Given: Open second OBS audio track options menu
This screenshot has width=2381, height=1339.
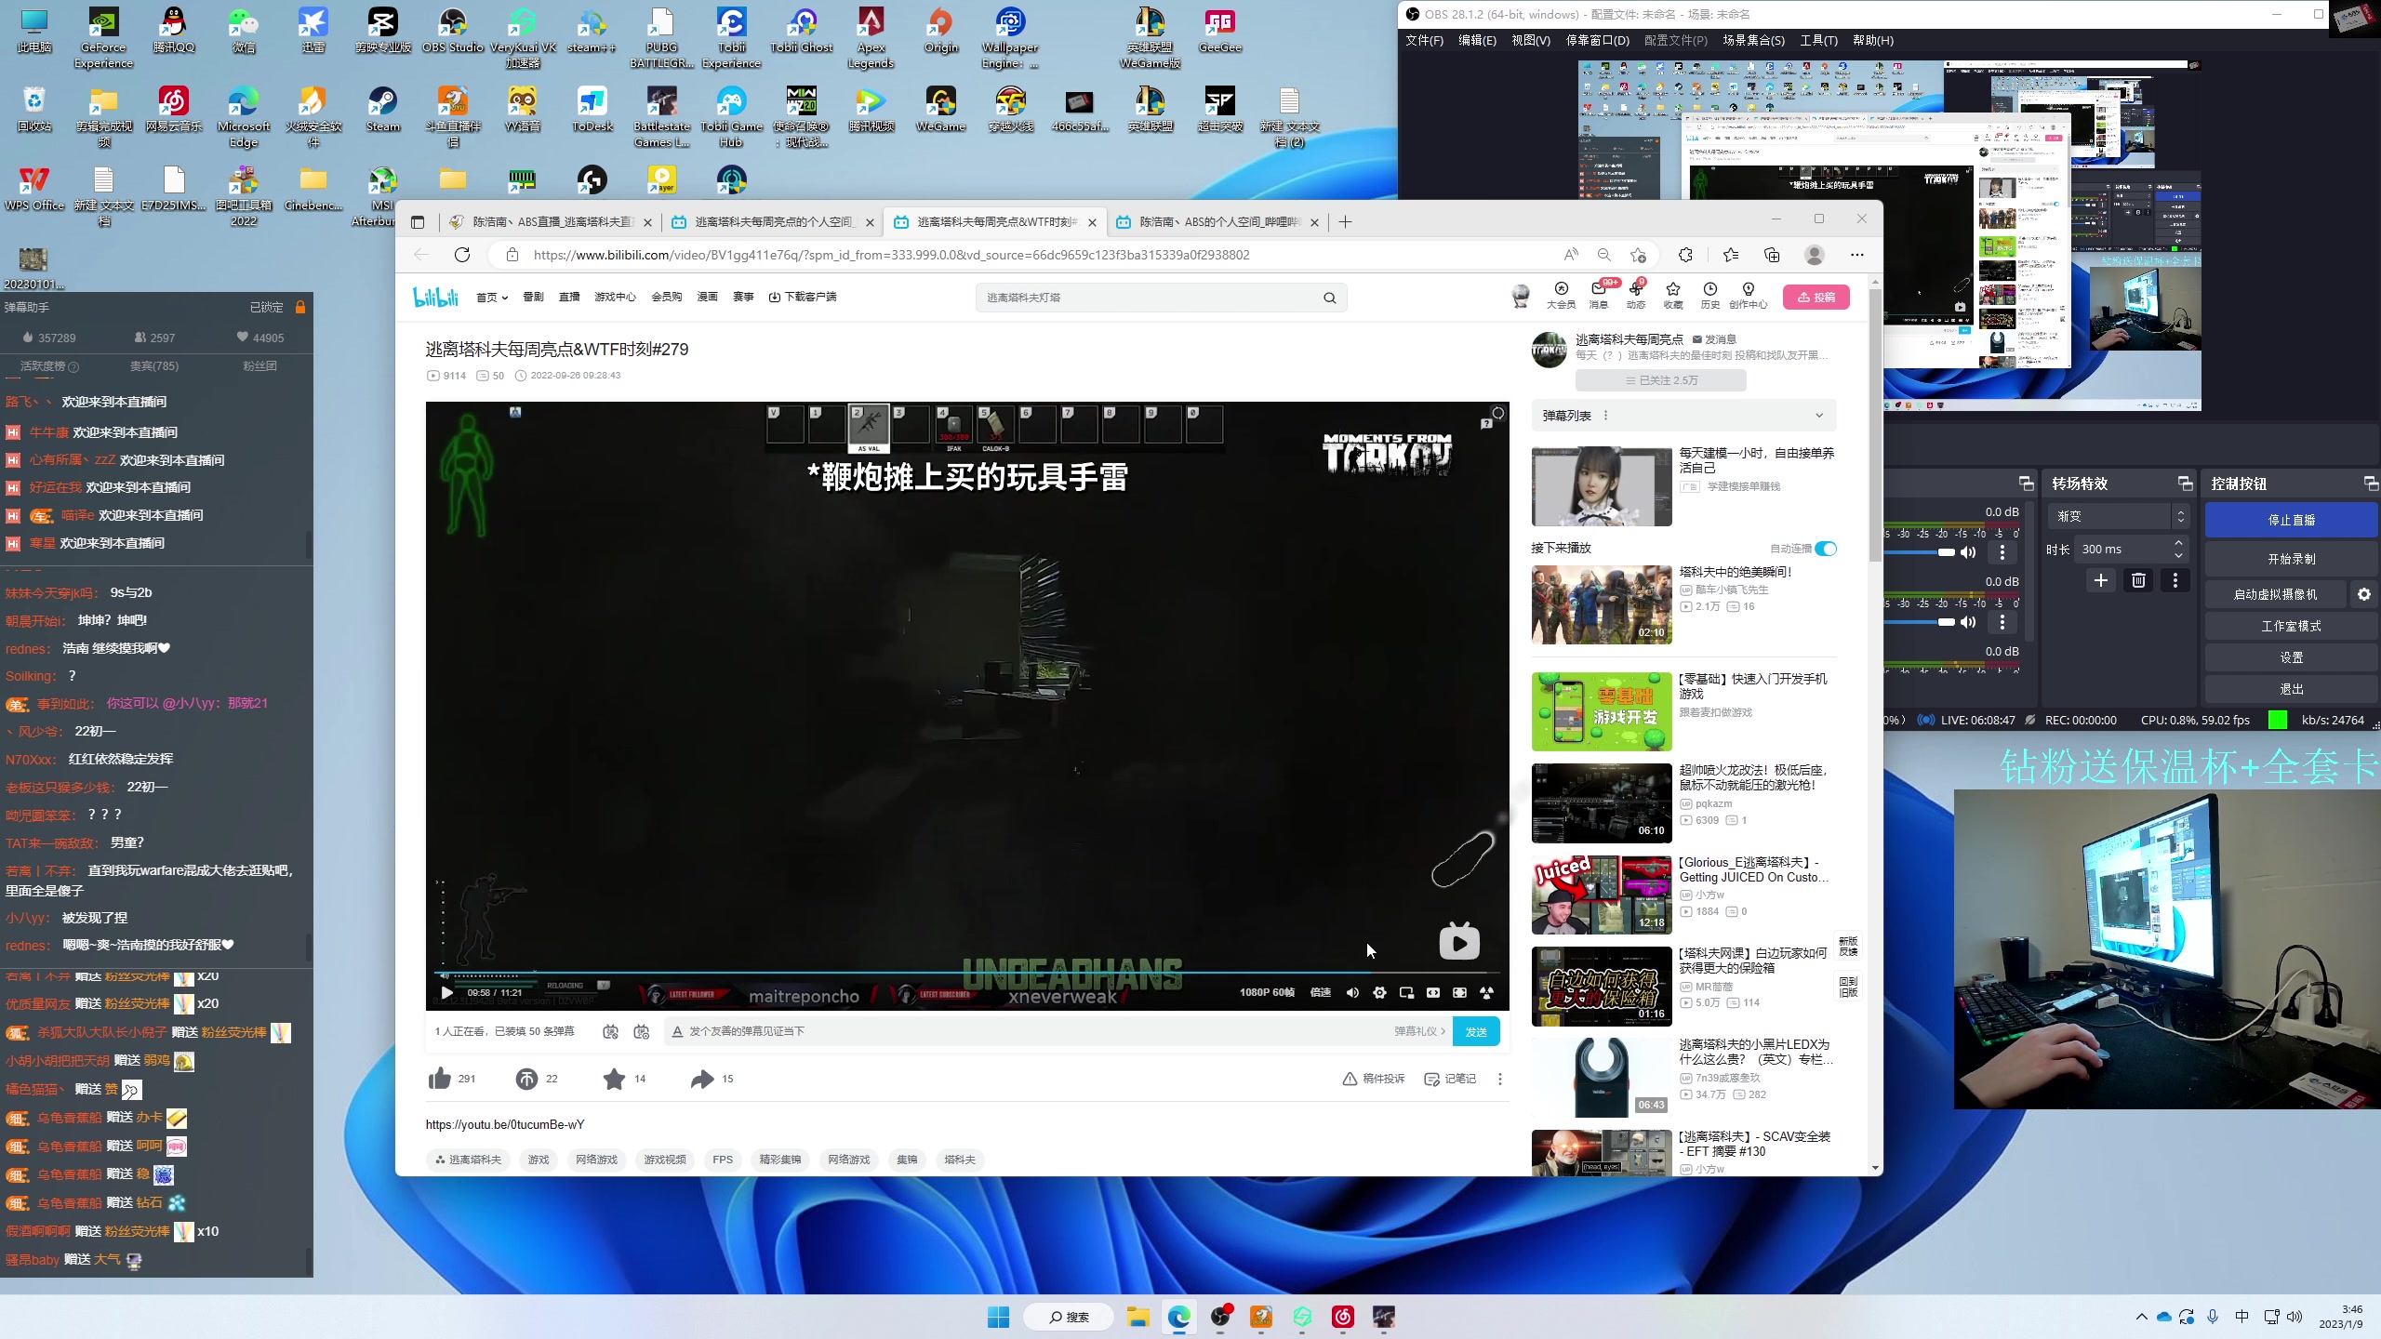Looking at the screenshot, I should 2002,622.
